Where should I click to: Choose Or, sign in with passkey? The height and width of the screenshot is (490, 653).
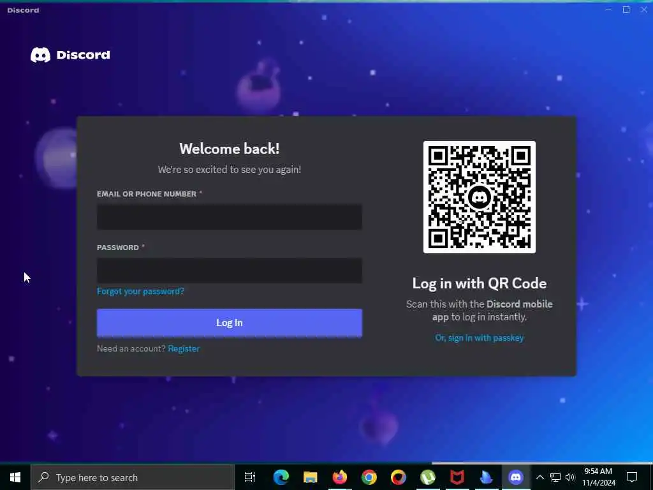pyautogui.click(x=480, y=338)
